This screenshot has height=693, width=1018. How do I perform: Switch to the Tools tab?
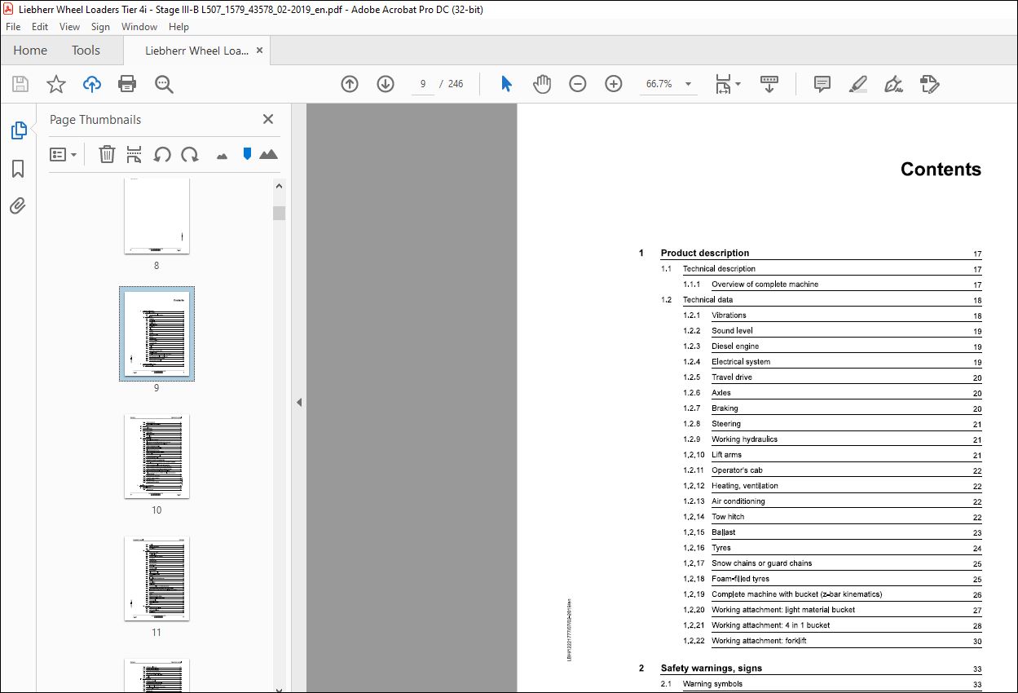(x=86, y=51)
